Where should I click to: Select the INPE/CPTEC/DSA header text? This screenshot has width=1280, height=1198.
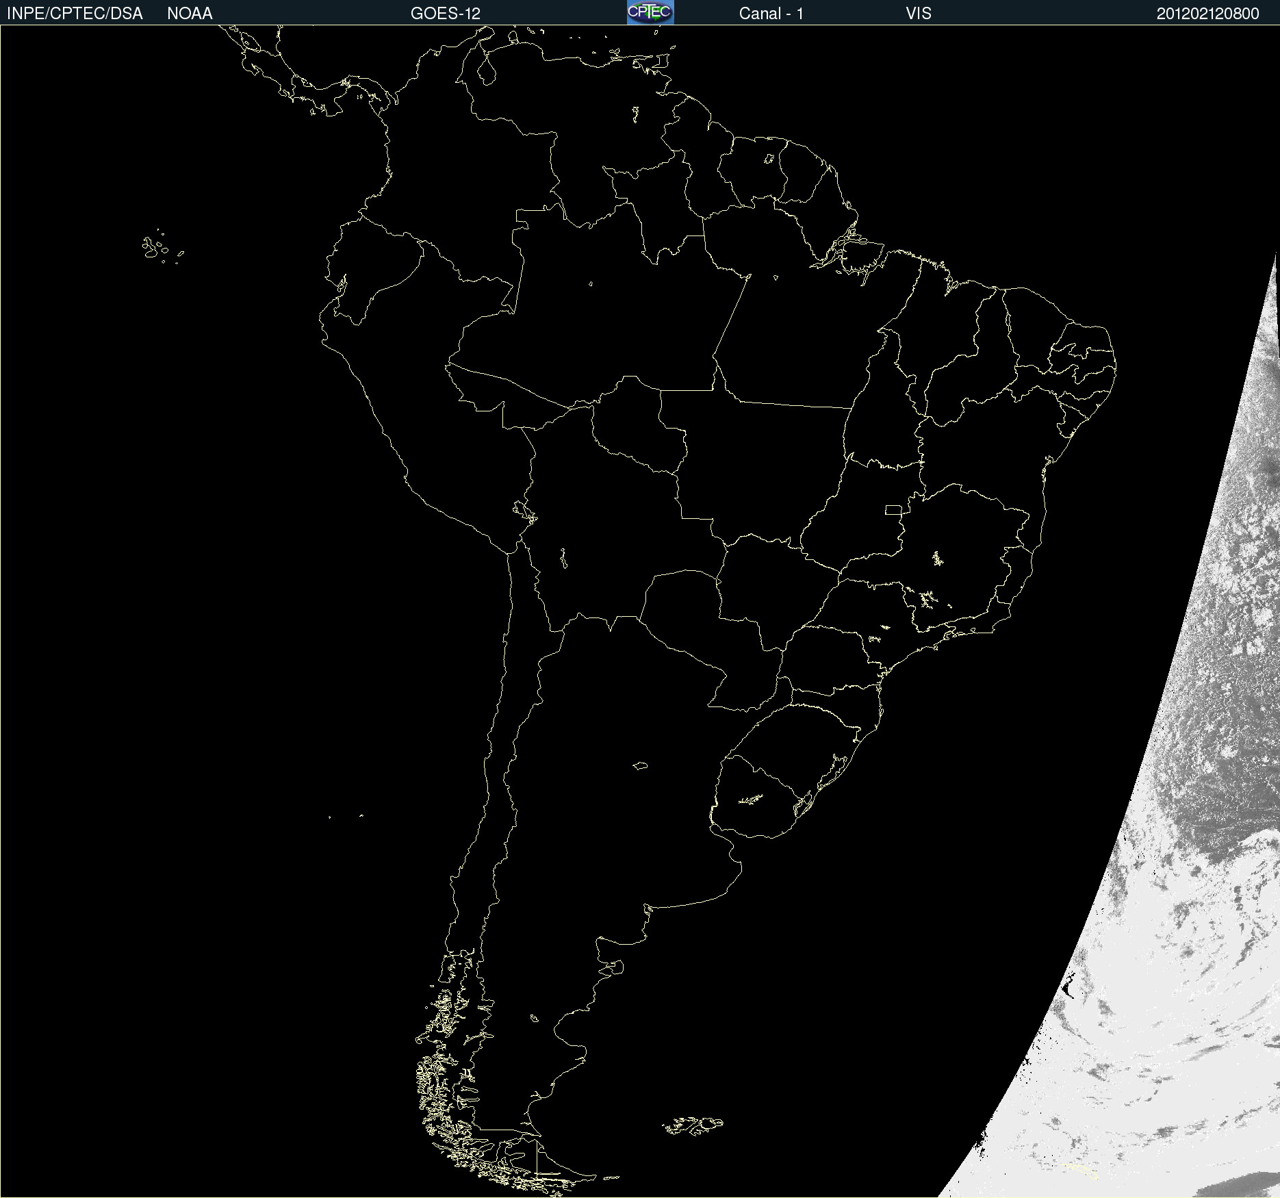75,14
